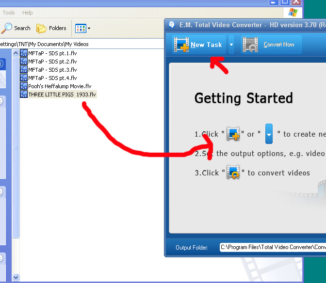Maximize the Explorer window
This screenshot has width=326, height=283.
285,2
